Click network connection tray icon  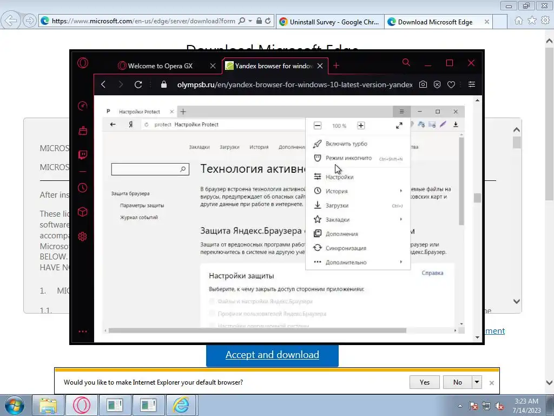tap(486, 406)
